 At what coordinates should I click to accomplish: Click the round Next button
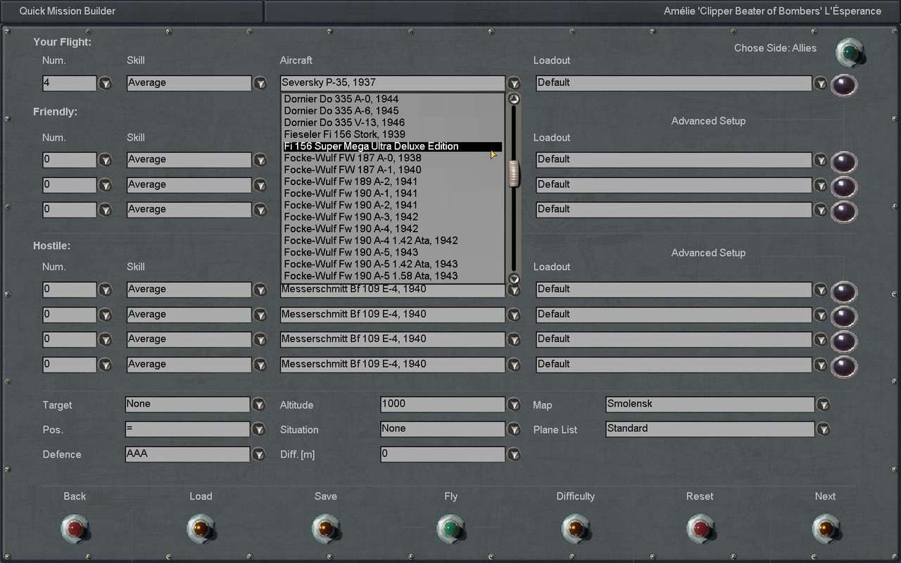tap(825, 528)
